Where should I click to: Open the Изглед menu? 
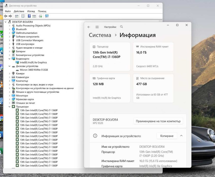point(31,11)
